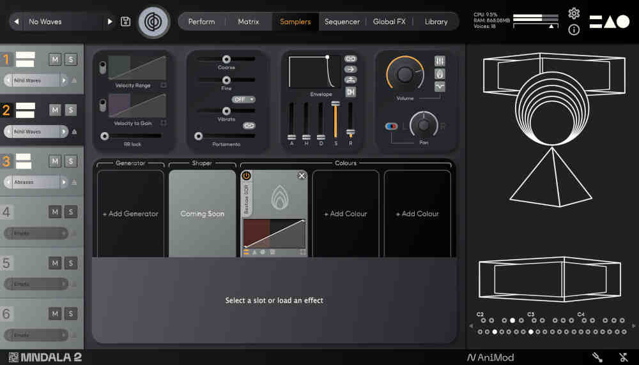Click the + Add Generator slot
Screen dimensions: 639x365
130,214
